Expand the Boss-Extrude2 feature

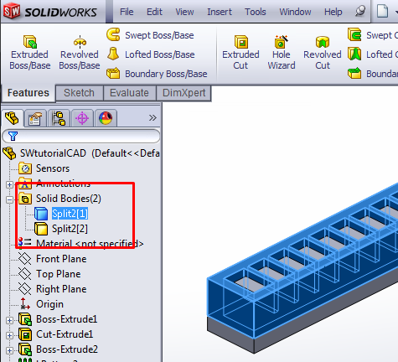(x=9, y=350)
